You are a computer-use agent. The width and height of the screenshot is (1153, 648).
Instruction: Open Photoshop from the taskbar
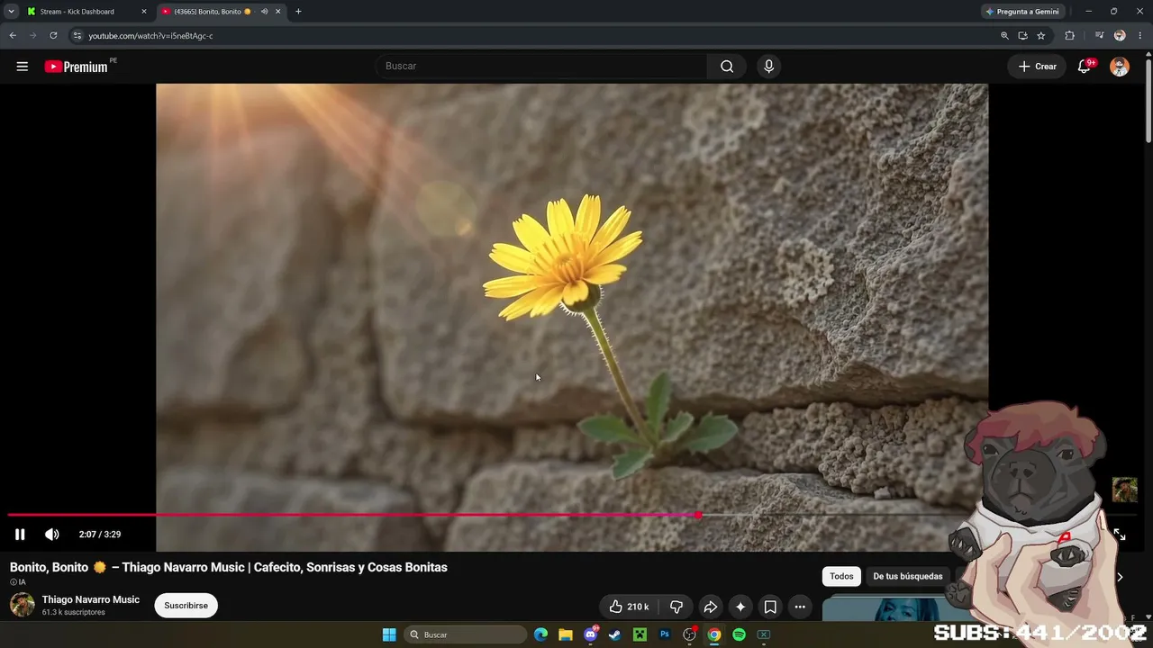coord(665,634)
